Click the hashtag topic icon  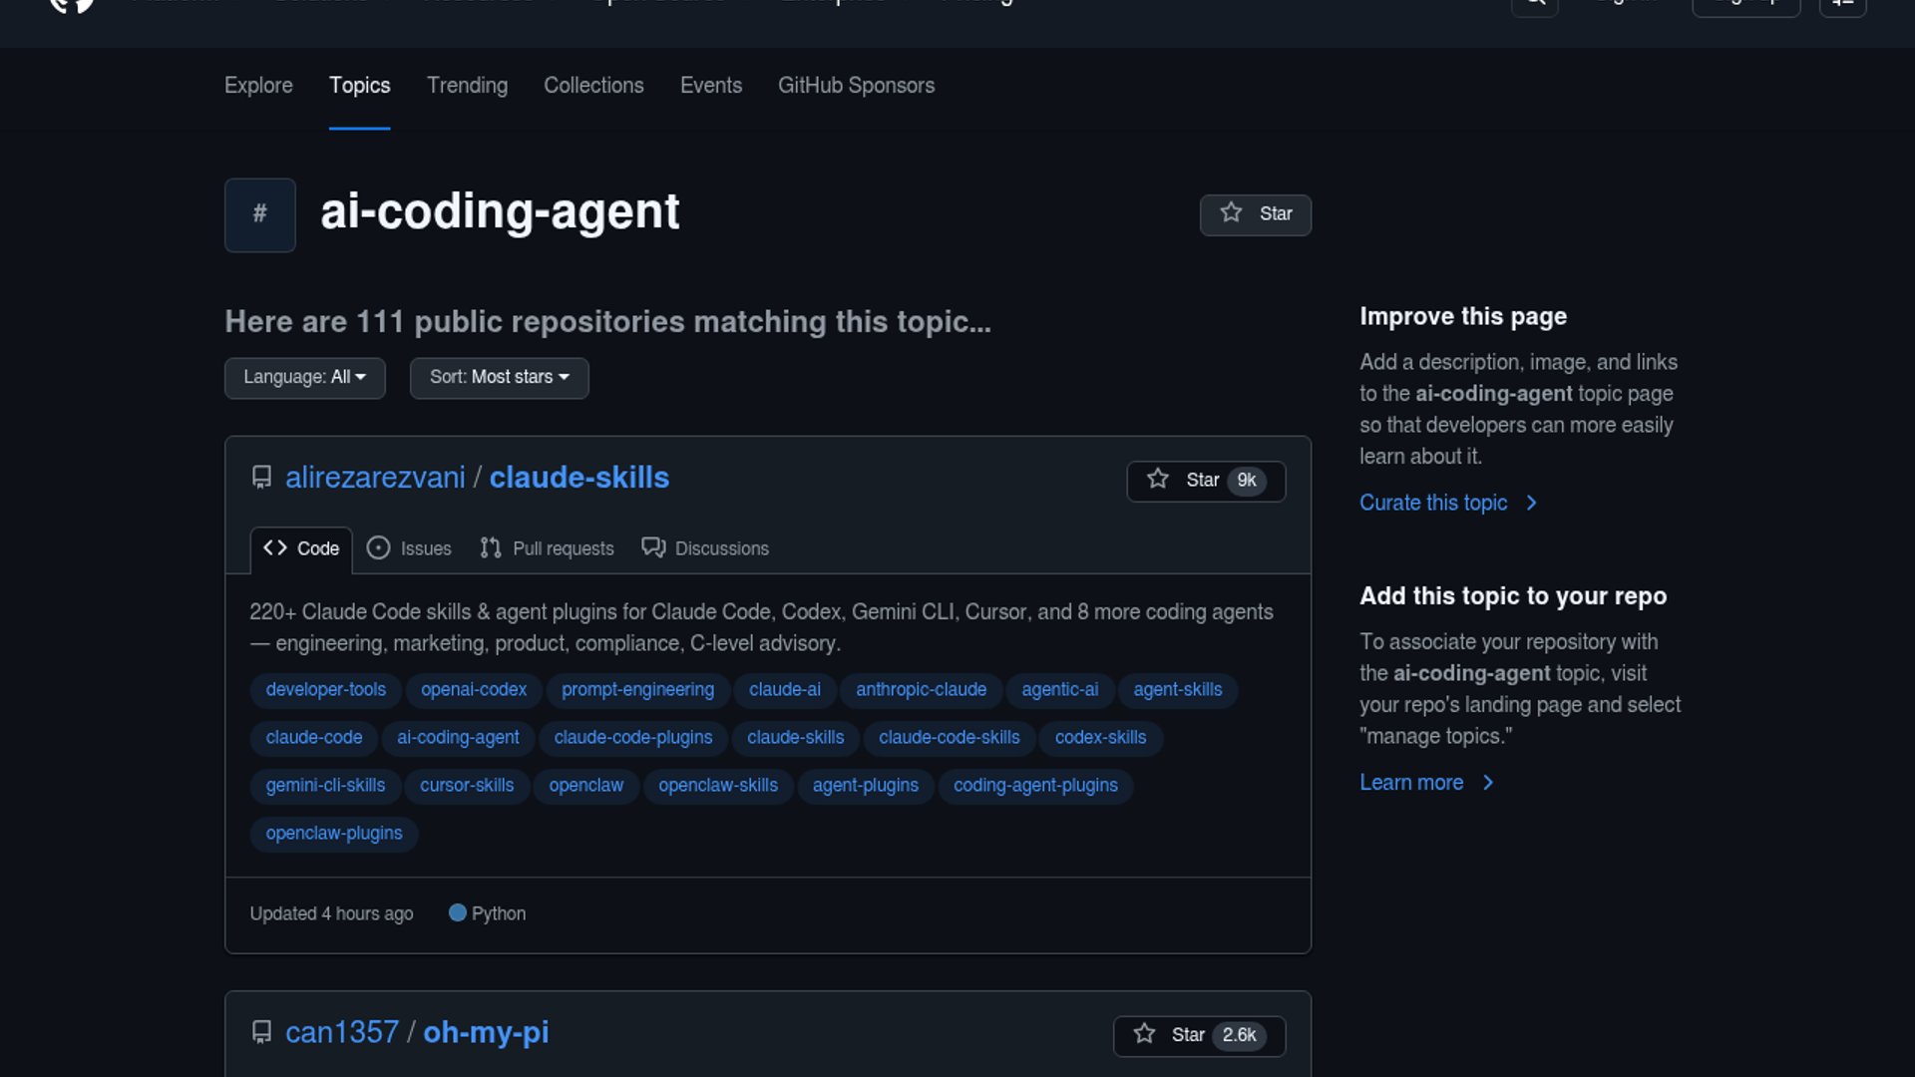pos(259,214)
